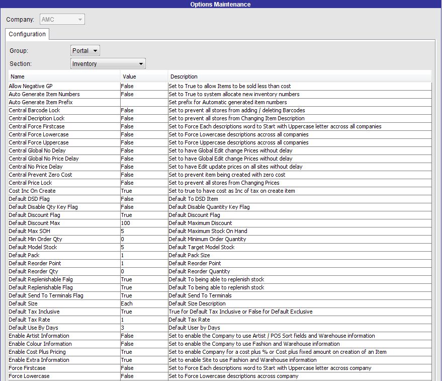Expand the Section dropdown set to Inventory
The height and width of the screenshot is (381, 442).
click(108, 64)
